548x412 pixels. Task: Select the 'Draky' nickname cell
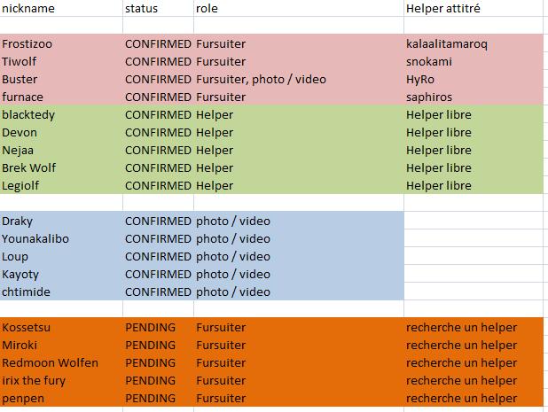18,221
